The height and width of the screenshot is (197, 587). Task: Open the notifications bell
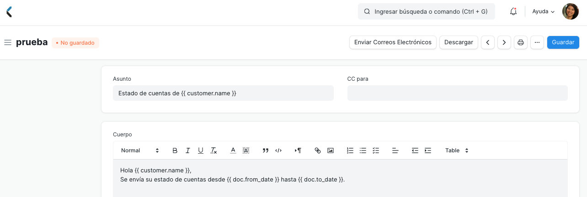click(x=513, y=12)
